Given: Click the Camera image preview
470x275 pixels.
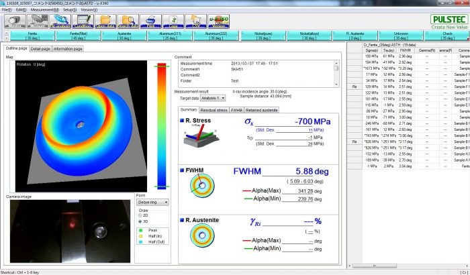Looking at the screenshot, I should tap(70, 231).
